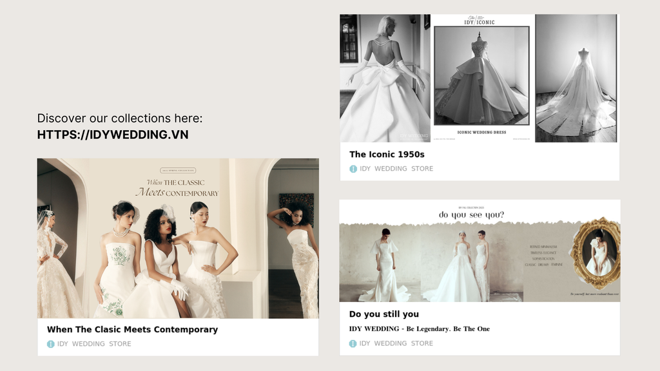This screenshot has height=371, width=660.
Task: Click 'When The Clasic Meets Contemporary' title
Action: pos(132,329)
